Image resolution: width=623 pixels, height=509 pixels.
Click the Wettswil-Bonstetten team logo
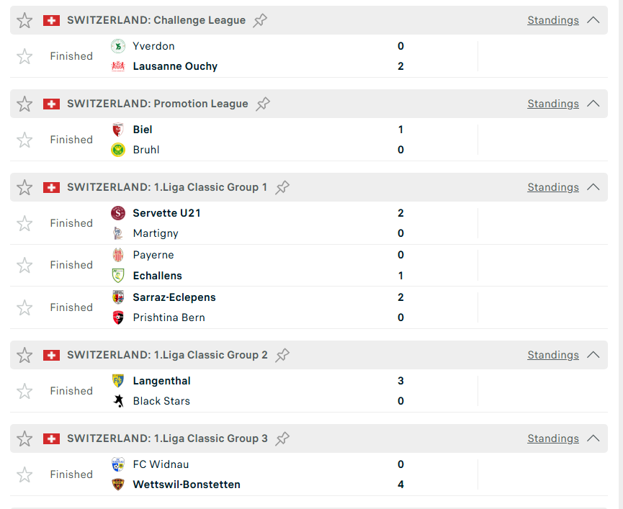click(118, 485)
